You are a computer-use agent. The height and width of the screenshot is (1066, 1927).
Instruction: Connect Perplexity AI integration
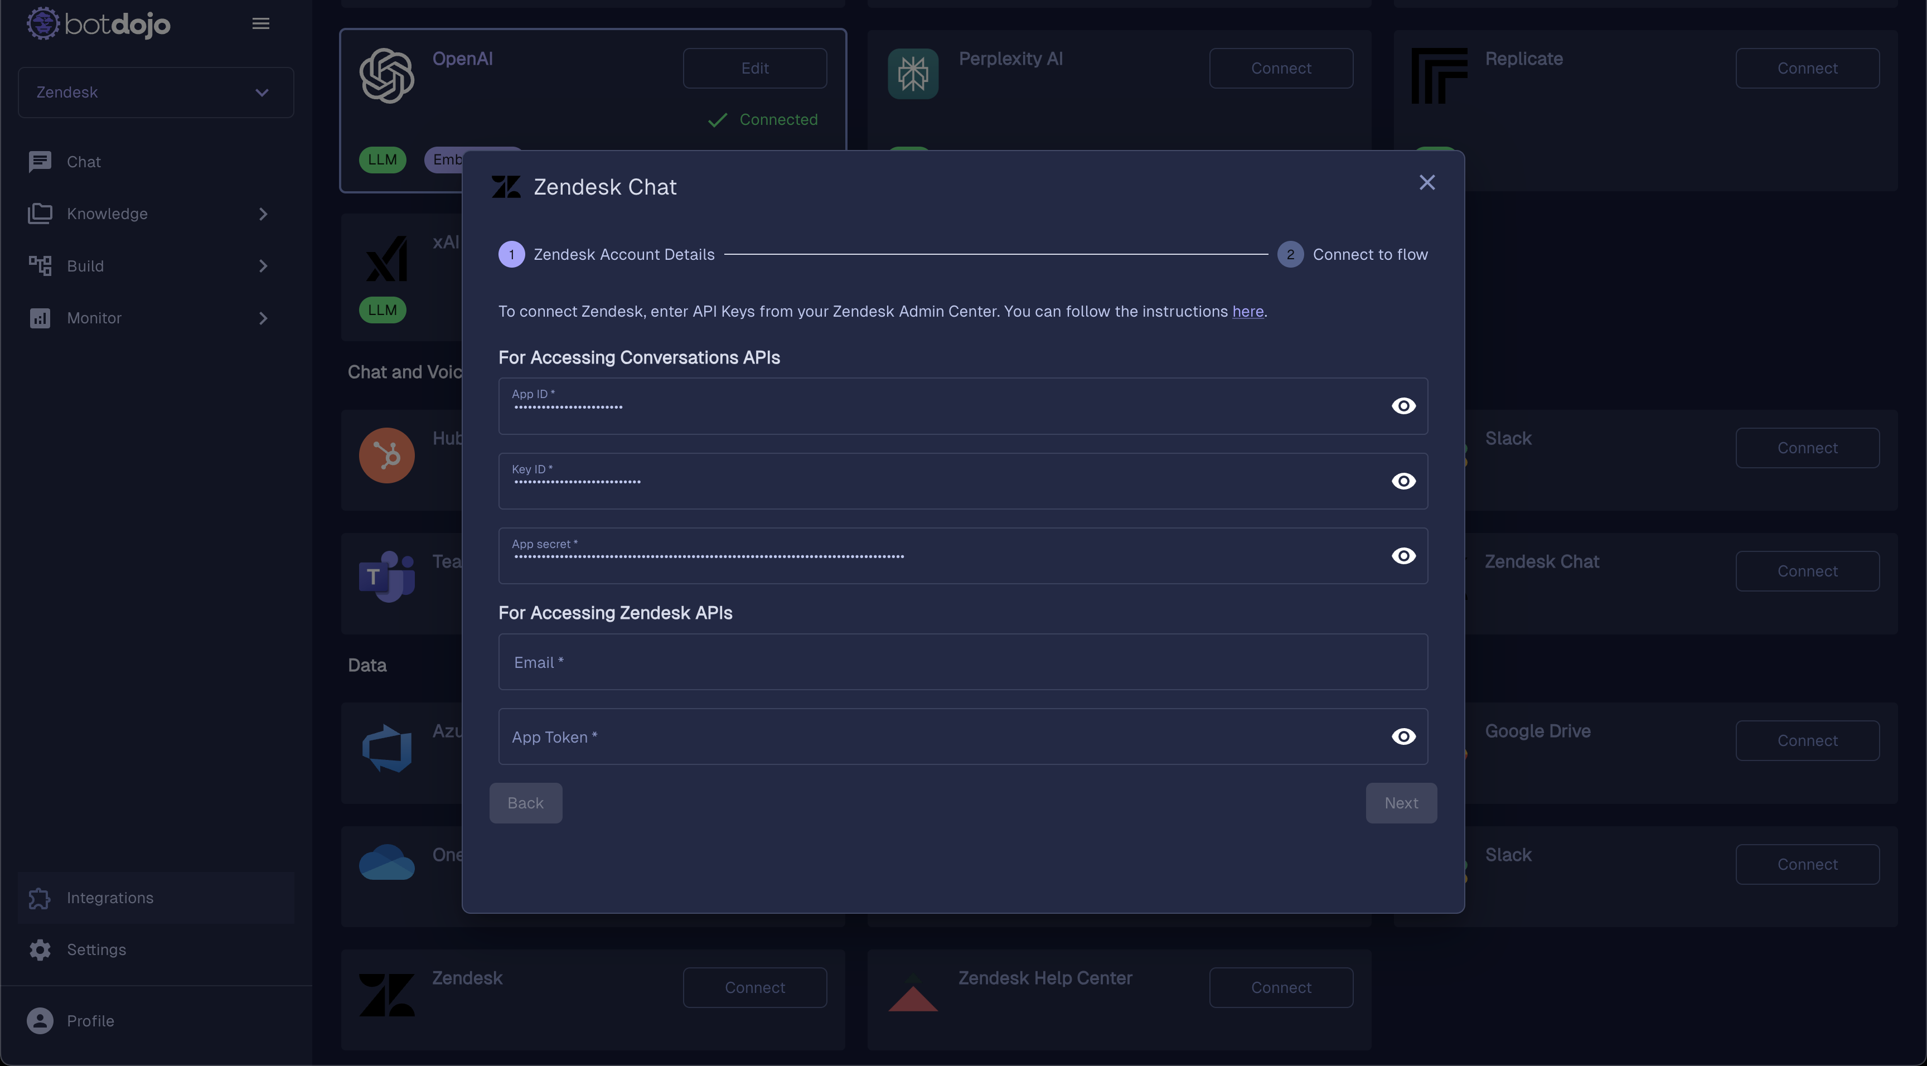1281,68
